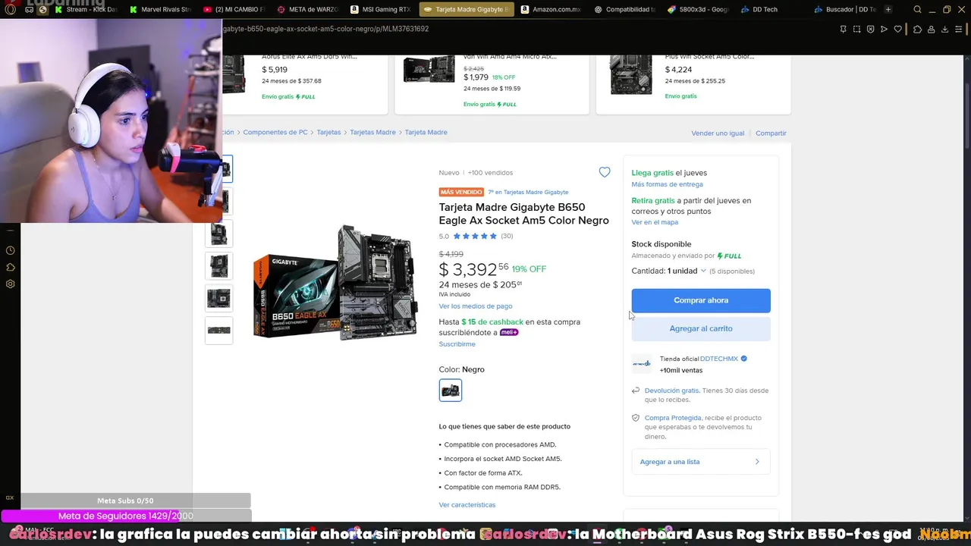
Task: Select the last product thumbnail
Action: coord(219,330)
